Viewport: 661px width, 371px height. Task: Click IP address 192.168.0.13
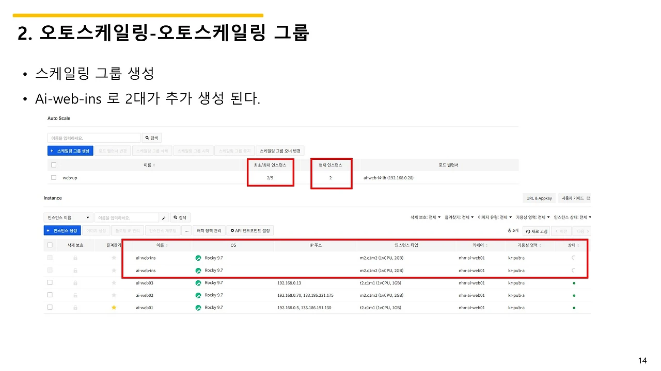pyautogui.click(x=289, y=283)
